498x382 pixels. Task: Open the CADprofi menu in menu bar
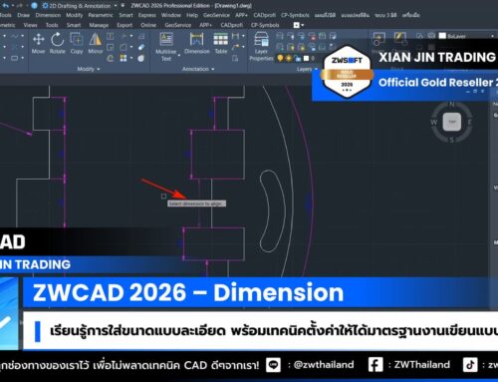coord(265,15)
